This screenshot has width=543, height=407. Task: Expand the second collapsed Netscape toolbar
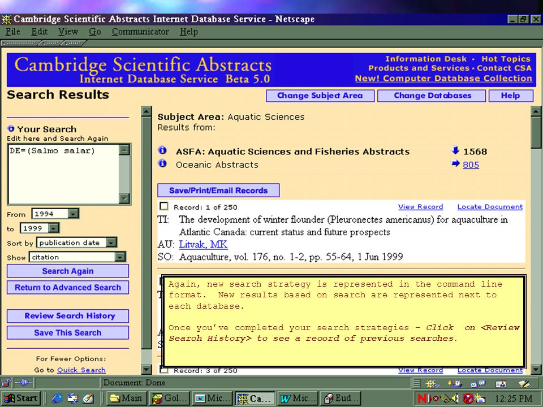click(x=50, y=44)
